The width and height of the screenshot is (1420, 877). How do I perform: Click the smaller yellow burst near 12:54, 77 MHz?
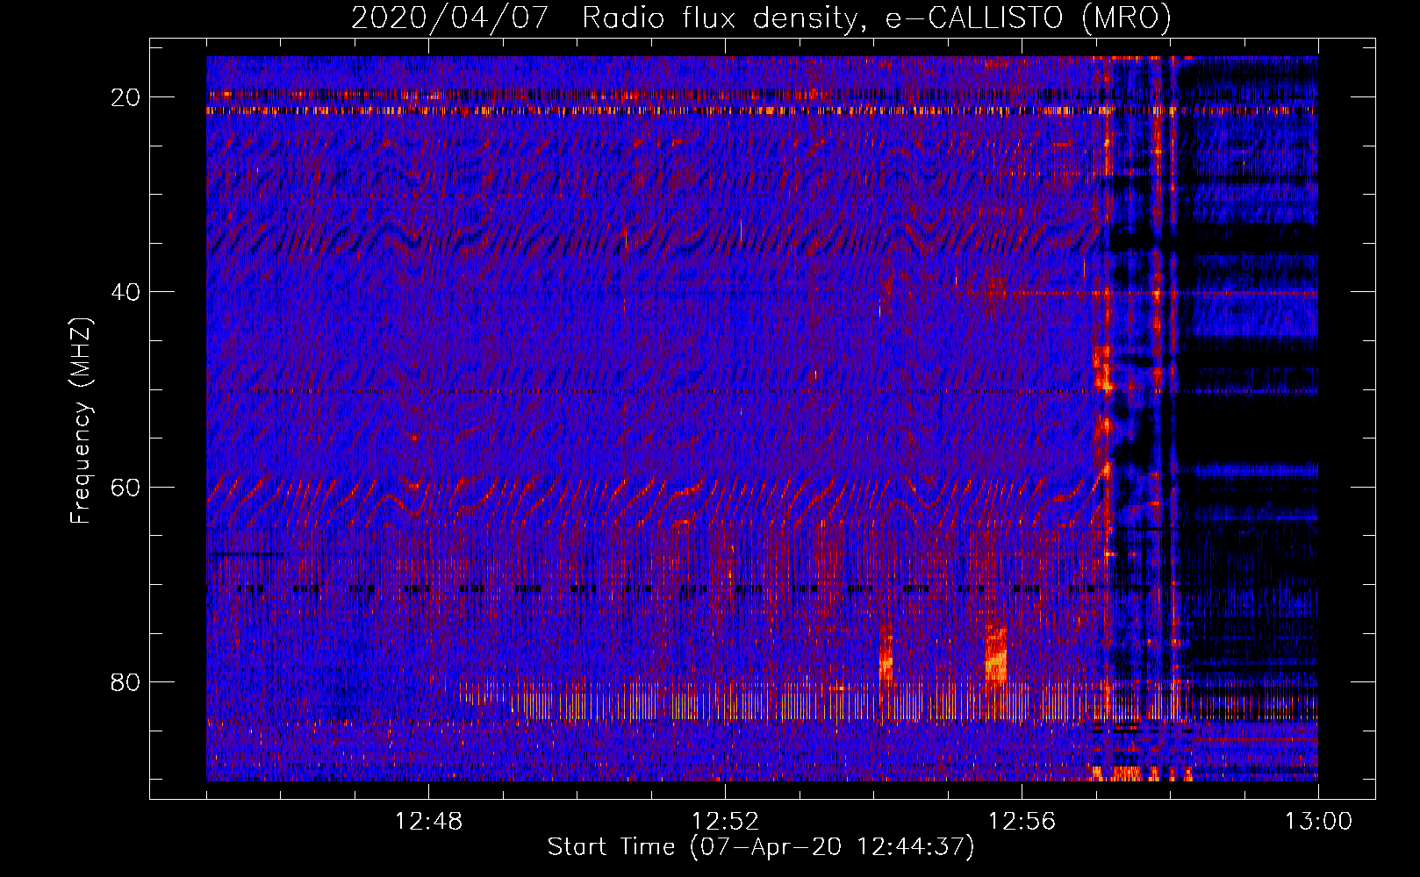(x=886, y=659)
